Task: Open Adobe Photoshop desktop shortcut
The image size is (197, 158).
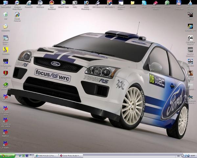Action: [86, 3]
